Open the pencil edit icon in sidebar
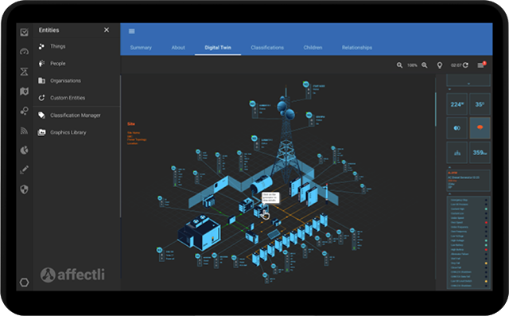509x316 pixels. point(24,170)
